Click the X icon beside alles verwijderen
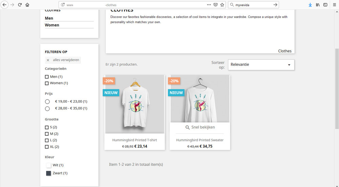 [48, 60]
